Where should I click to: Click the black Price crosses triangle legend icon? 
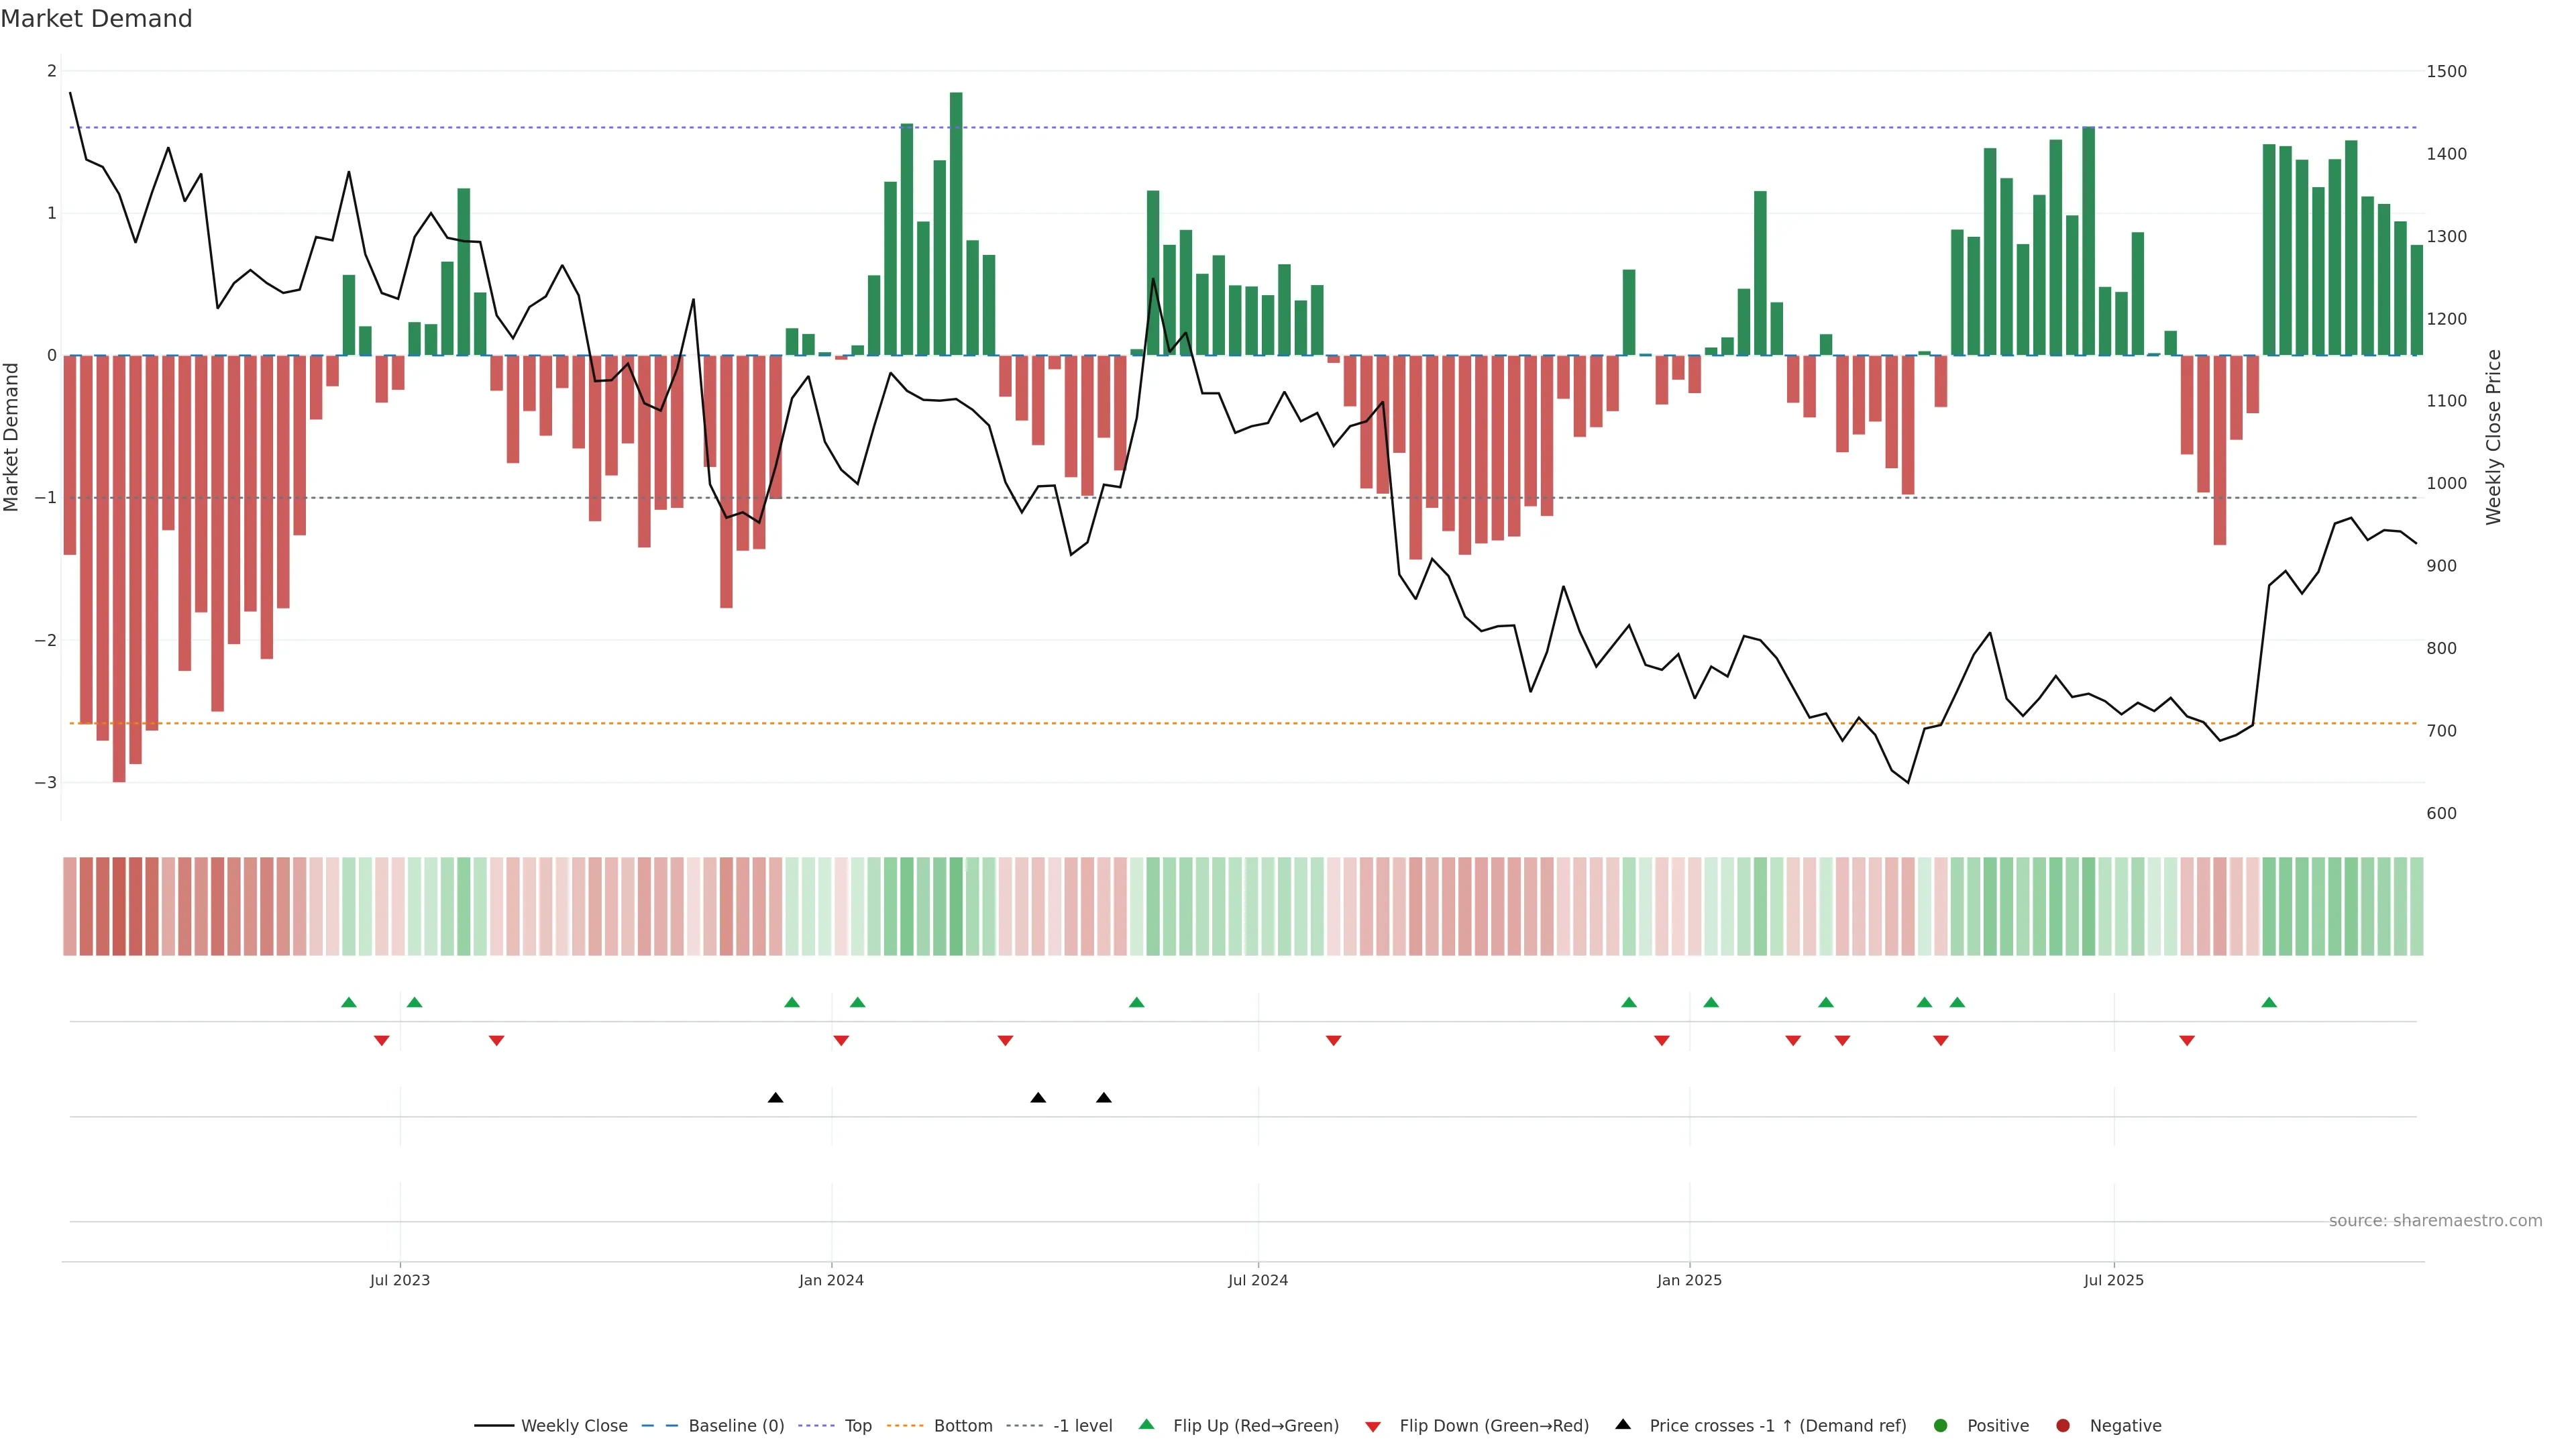(1623, 1424)
